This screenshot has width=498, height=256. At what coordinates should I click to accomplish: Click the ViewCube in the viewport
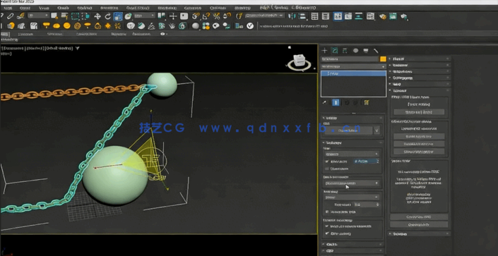(300, 61)
